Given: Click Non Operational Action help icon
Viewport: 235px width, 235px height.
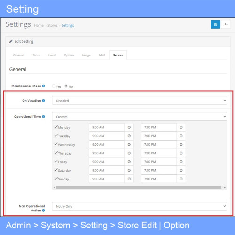Looking at the screenshot, I should pyautogui.click(x=43, y=211).
